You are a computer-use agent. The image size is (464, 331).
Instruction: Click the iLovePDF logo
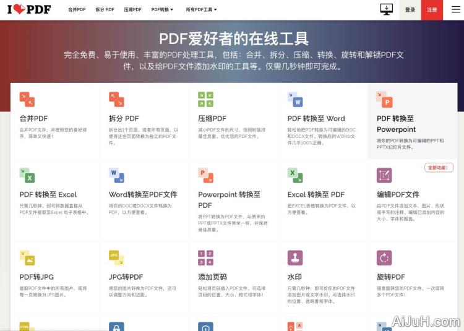[29, 9]
